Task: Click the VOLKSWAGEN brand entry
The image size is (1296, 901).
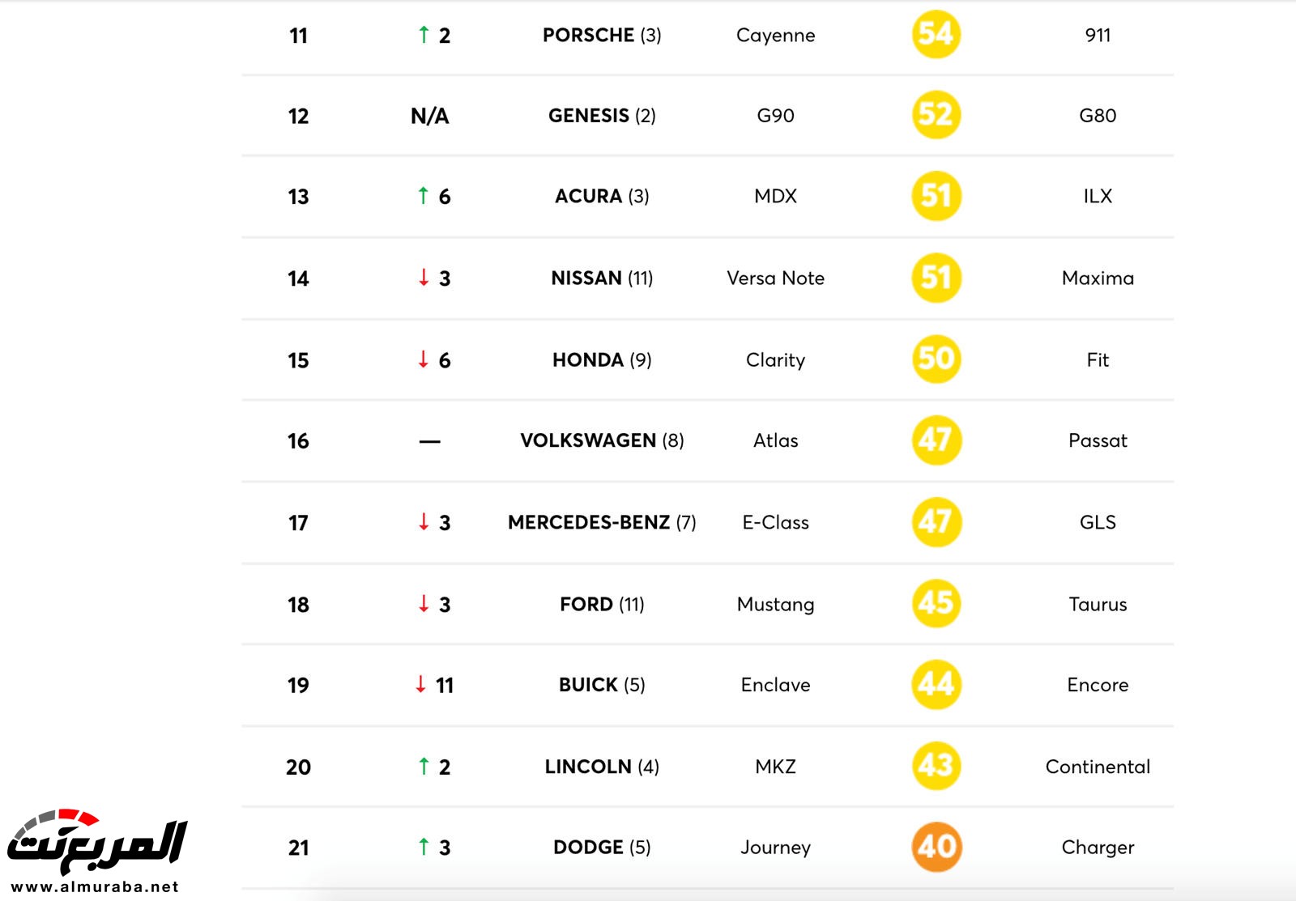Action: coord(588,441)
